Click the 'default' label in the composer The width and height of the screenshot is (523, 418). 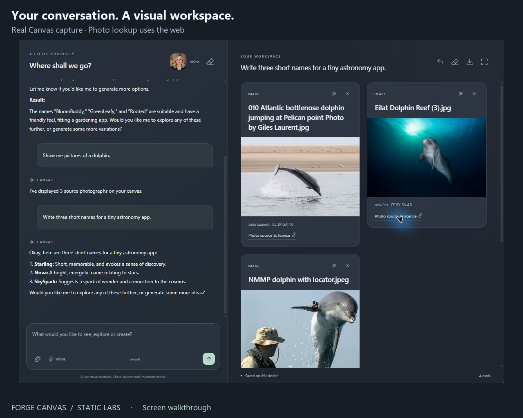(x=135, y=359)
